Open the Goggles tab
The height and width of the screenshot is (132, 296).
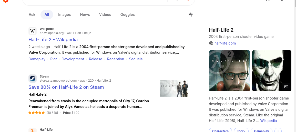click(128, 15)
